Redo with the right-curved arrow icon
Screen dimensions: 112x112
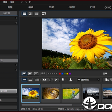coord(26,2)
